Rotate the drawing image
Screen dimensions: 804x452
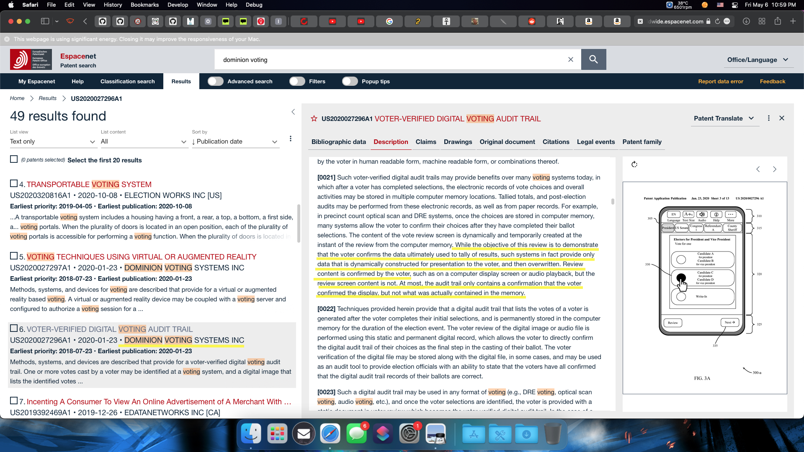click(x=634, y=164)
